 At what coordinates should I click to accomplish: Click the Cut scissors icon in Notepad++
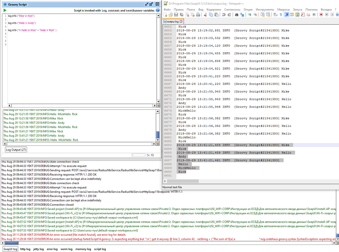coord(205,15)
